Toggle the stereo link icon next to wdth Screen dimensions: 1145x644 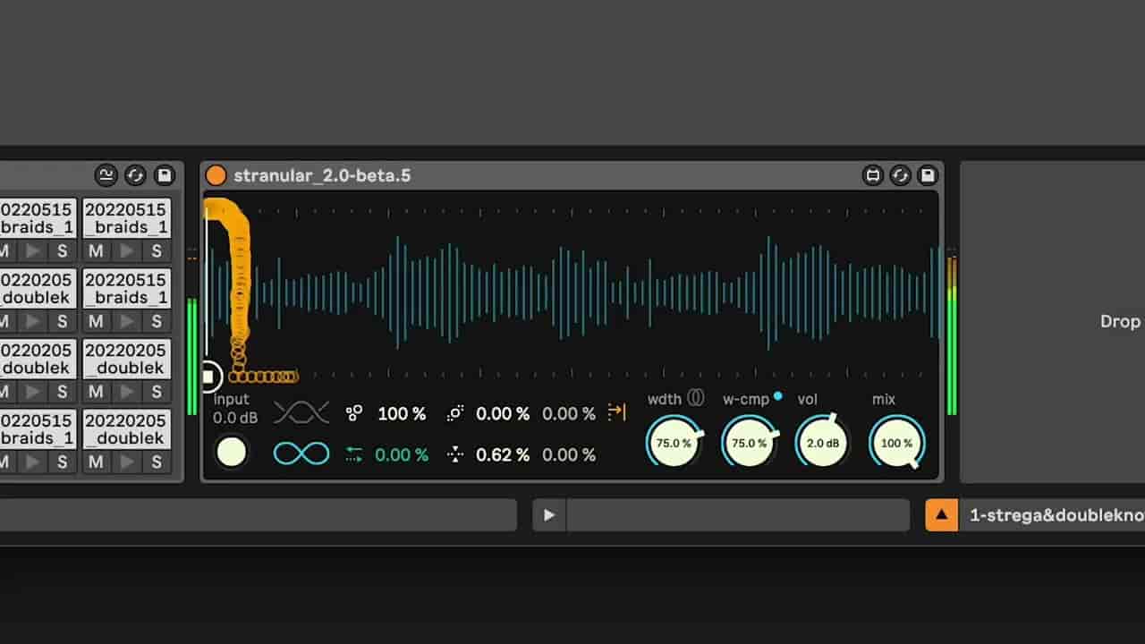[x=696, y=399]
